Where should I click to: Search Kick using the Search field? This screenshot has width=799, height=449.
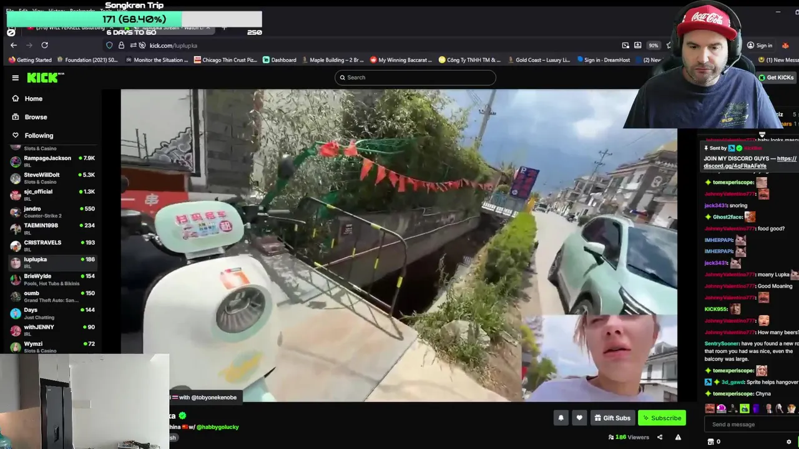(x=415, y=77)
